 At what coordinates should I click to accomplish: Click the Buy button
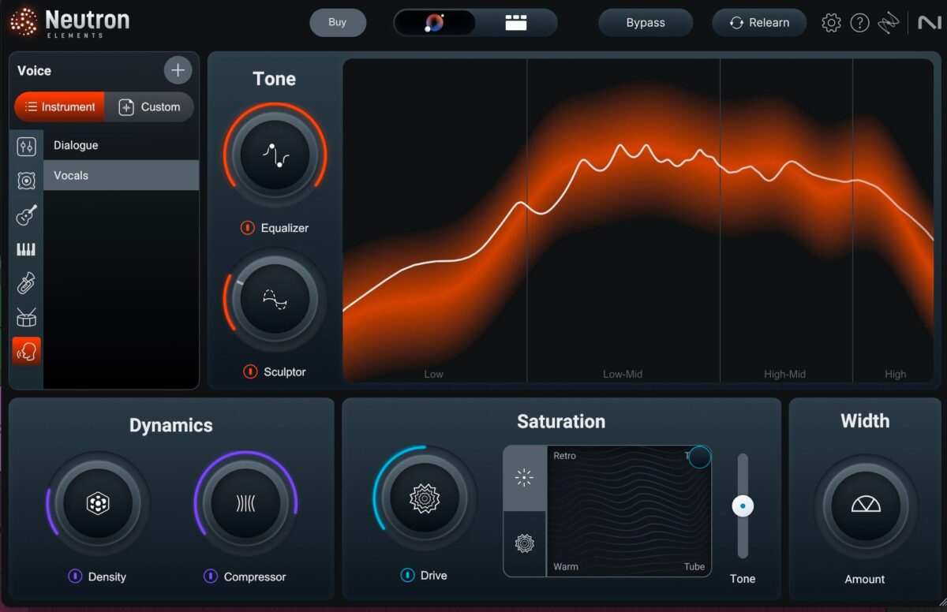point(338,22)
